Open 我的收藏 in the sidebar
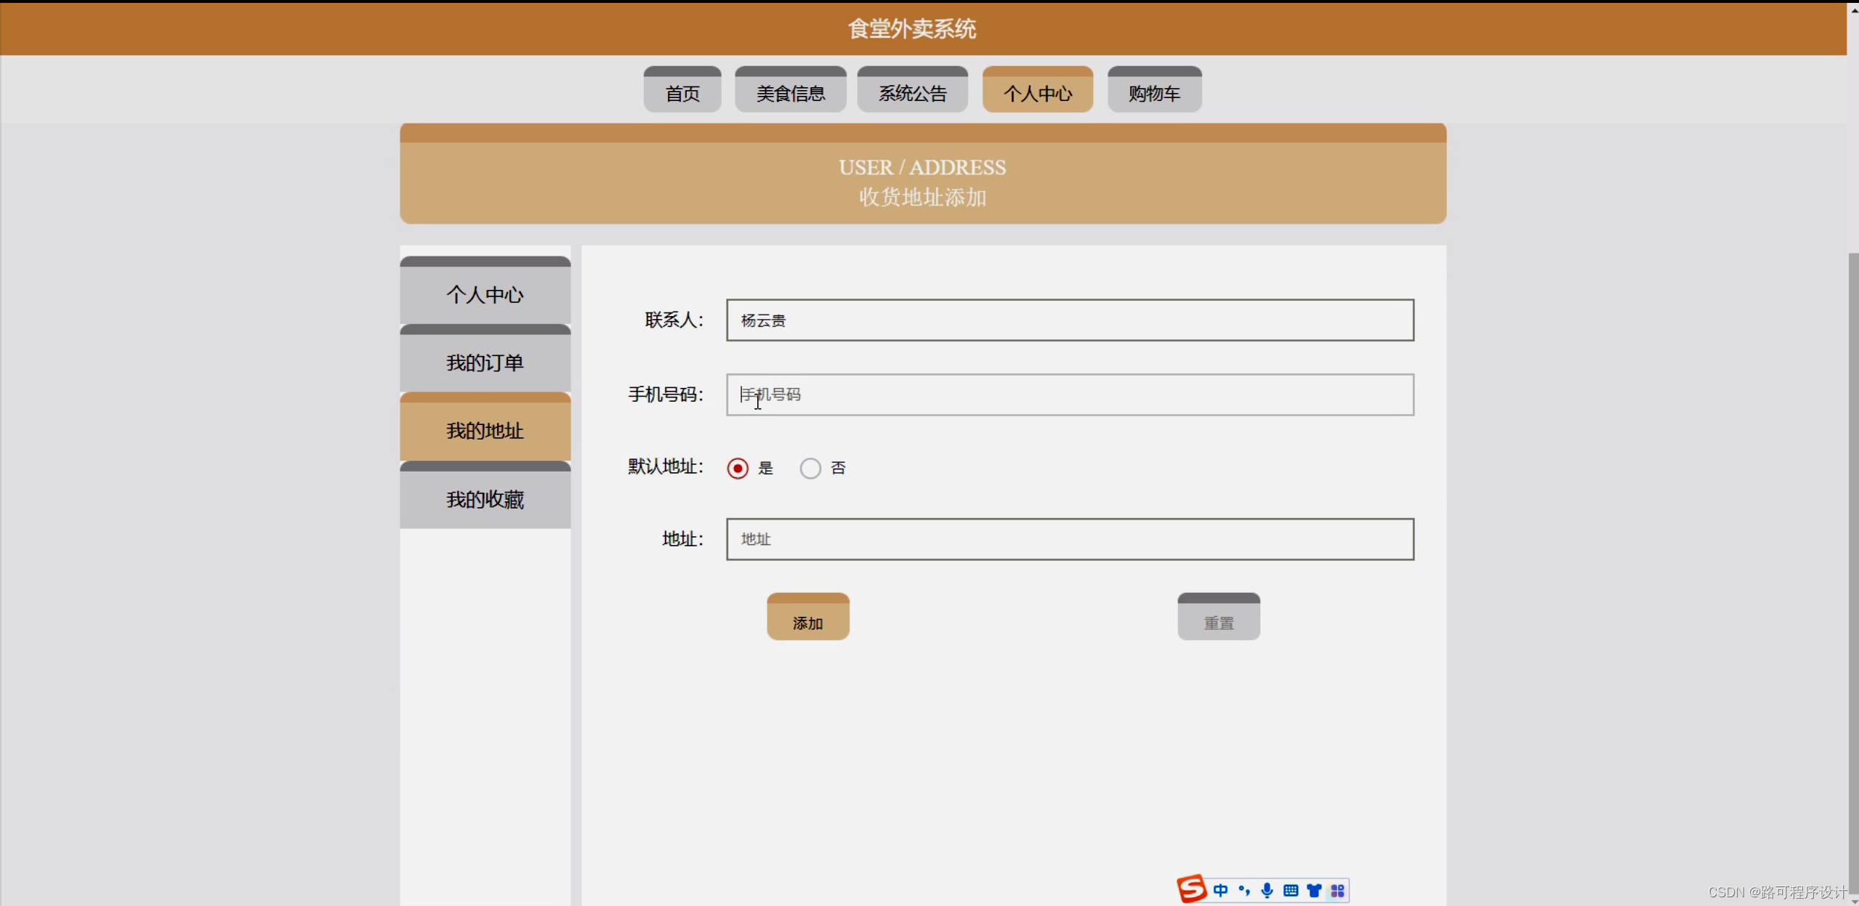The width and height of the screenshot is (1859, 906). click(x=485, y=499)
